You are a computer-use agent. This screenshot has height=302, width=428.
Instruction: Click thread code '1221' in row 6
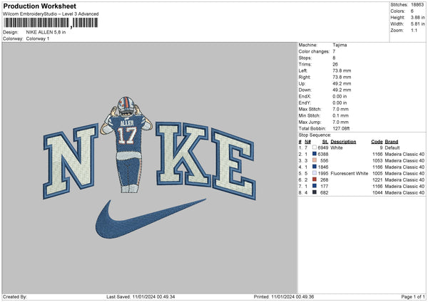tap(377, 180)
